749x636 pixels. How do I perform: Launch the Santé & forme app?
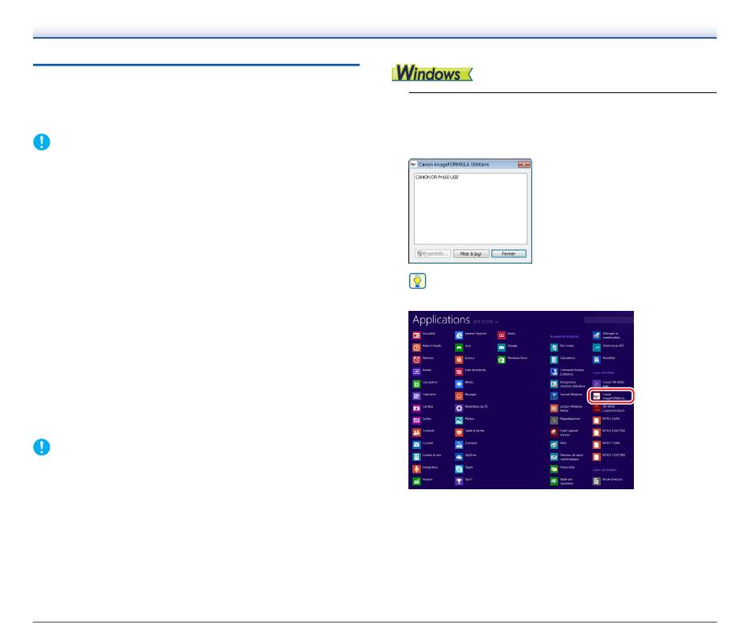(470, 432)
